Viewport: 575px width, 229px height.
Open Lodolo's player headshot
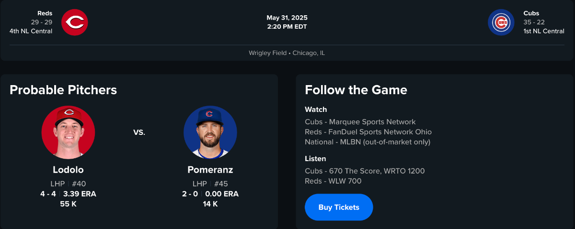pyautogui.click(x=68, y=132)
